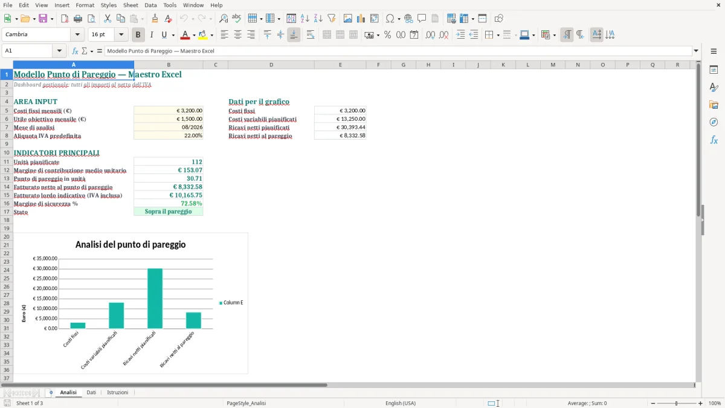Open sidebar Properties panel

click(714, 70)
